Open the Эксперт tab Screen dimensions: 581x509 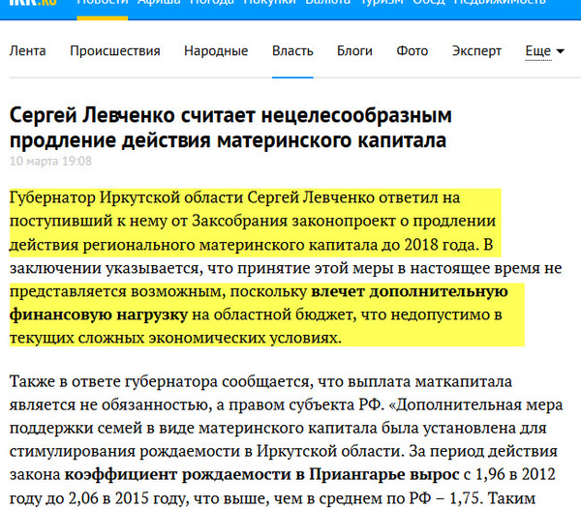pyautogui.click(x=475, y=51)
